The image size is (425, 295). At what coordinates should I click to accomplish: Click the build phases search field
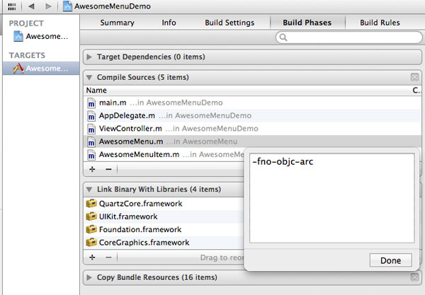pyautogui.click(x=348, y=37)
